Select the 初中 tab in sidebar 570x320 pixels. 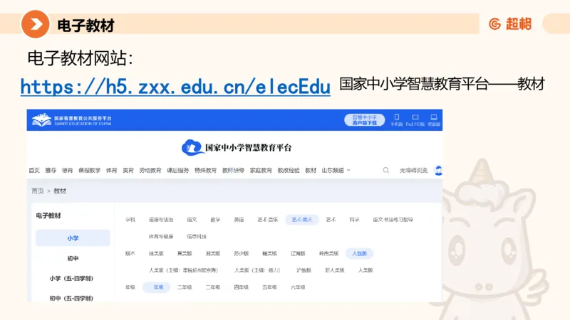pyautogui.click(x=73, y=258)
